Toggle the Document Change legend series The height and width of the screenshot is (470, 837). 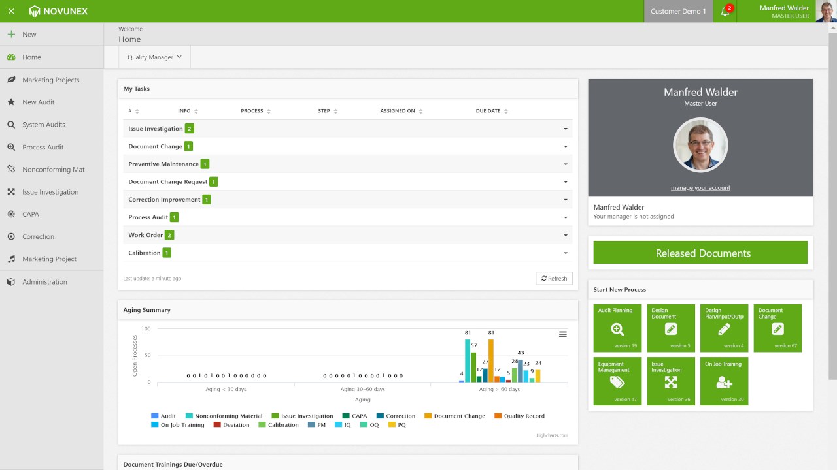click(x=455, y=416)
